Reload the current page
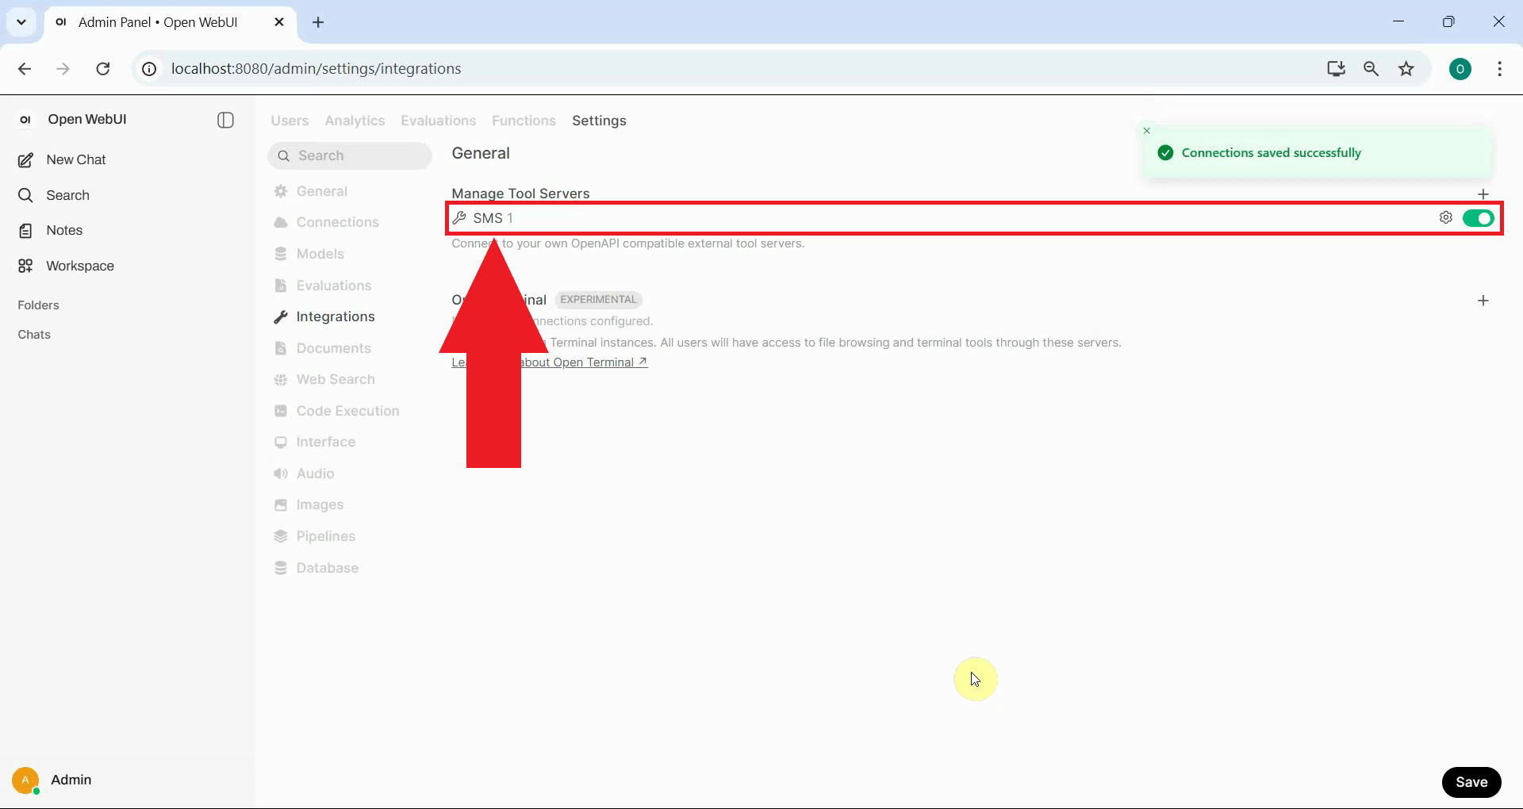 103,69
